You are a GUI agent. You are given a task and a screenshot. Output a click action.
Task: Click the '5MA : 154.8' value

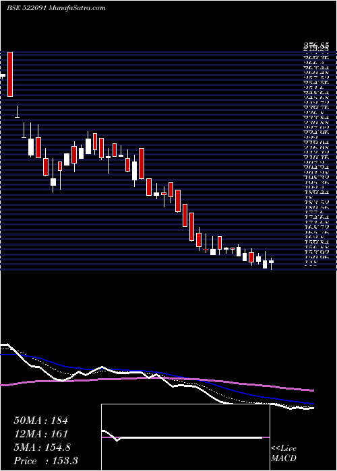(x=42, y=447)
